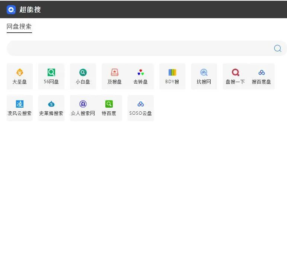Open 及搜盘 search engine
287x261 pixels.
(115, 76)
